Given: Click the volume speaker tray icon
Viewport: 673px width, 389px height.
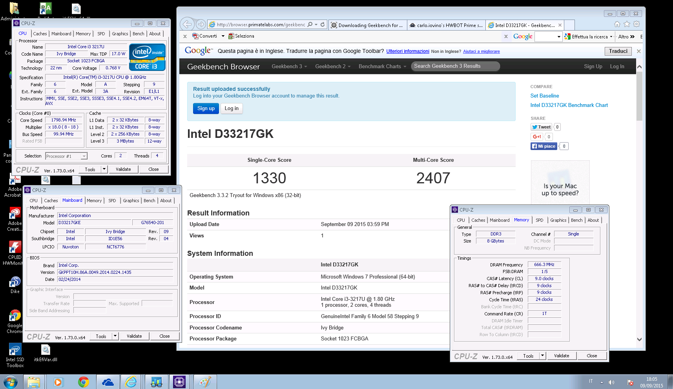Looking at the screenshot, I should (611, 382).
